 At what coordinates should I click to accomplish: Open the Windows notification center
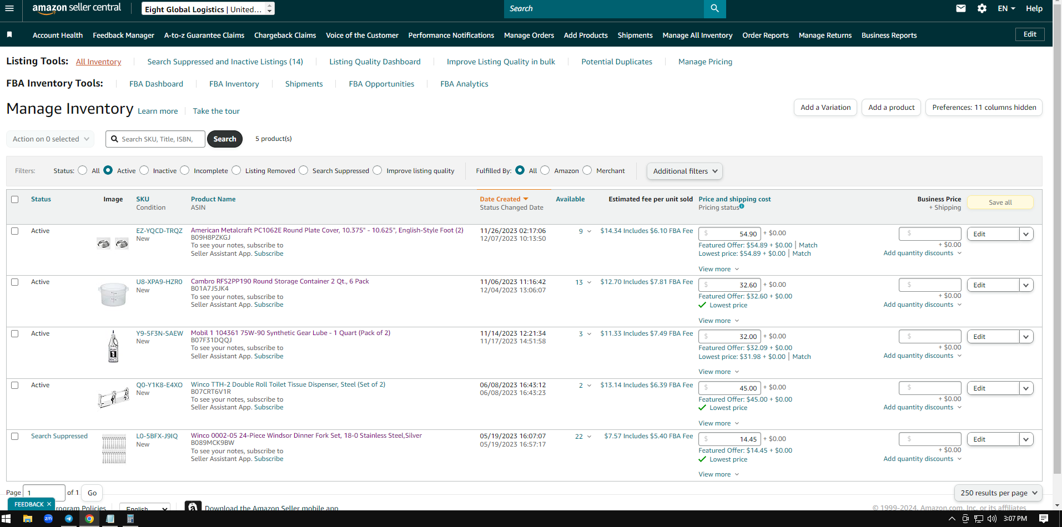1044,519
